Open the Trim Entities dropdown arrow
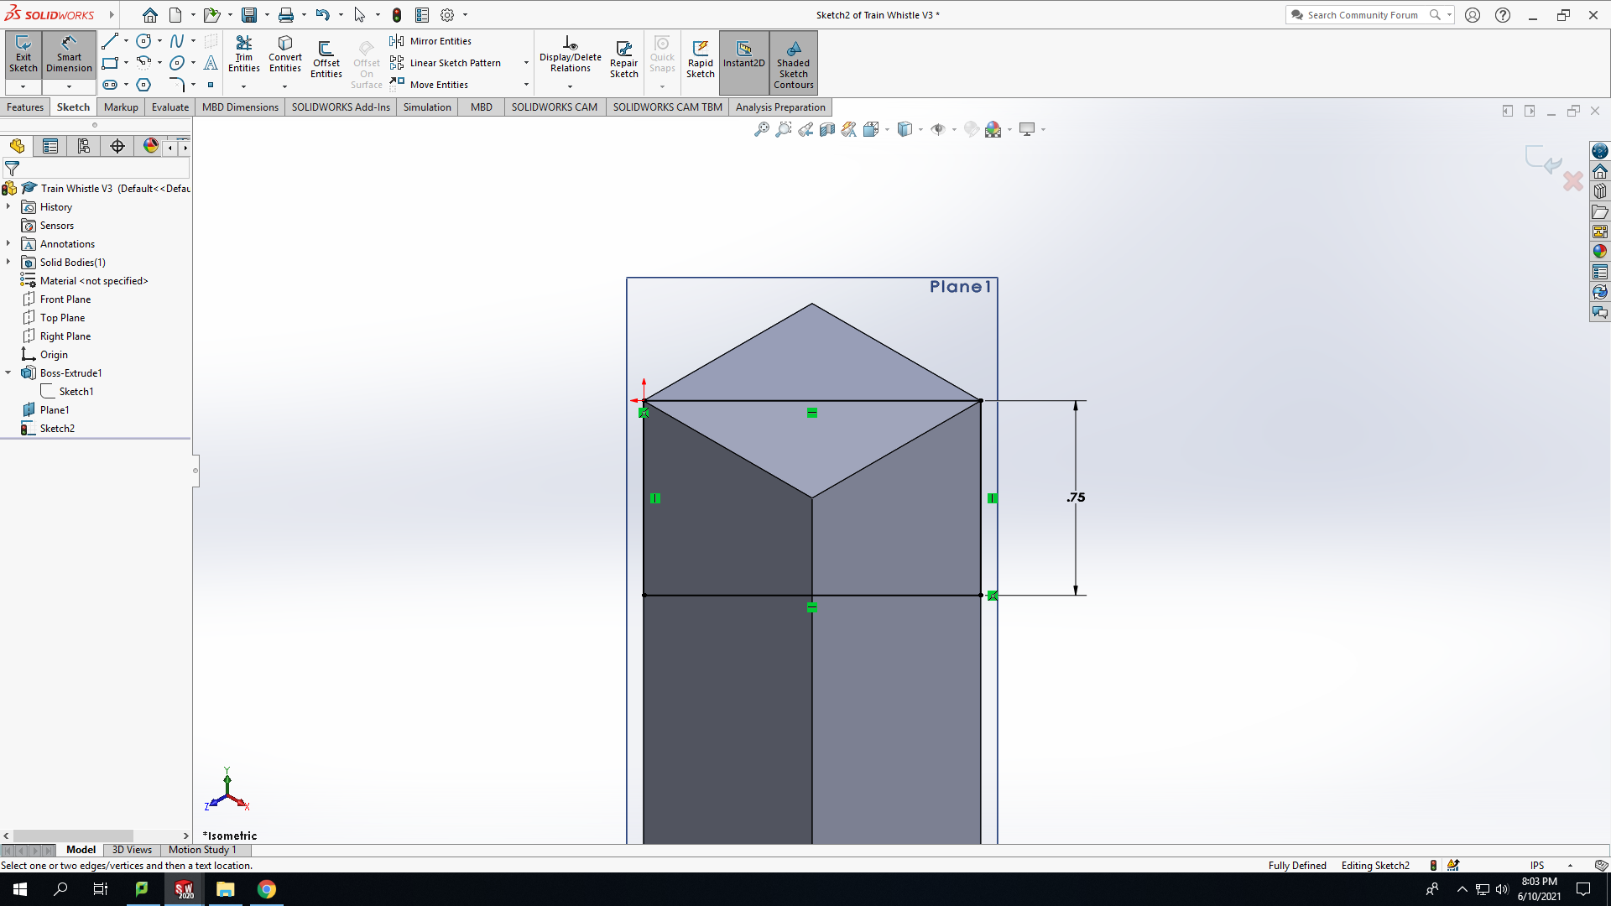Viewport: 1611px width, 906px height. [243, 86]
